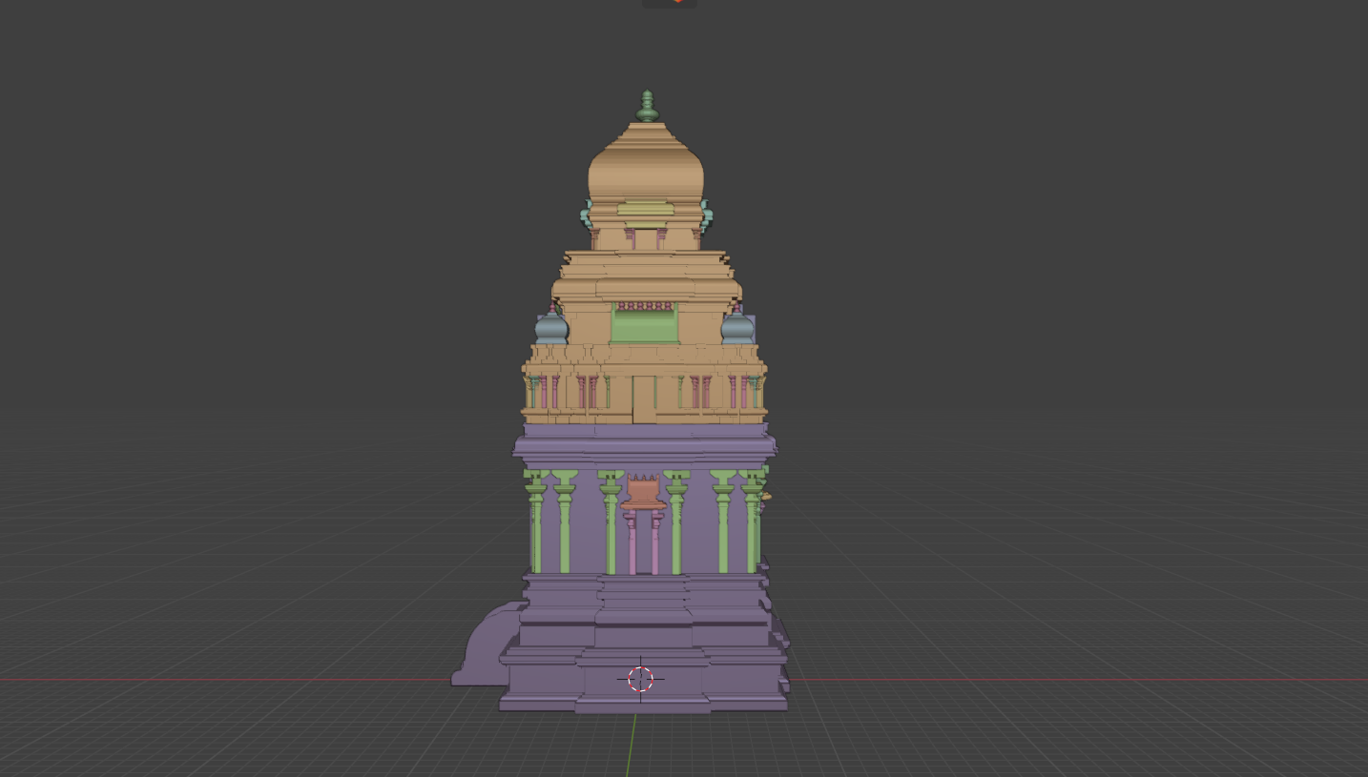Select the orange canopy ornament between pillars

[645, 492]
